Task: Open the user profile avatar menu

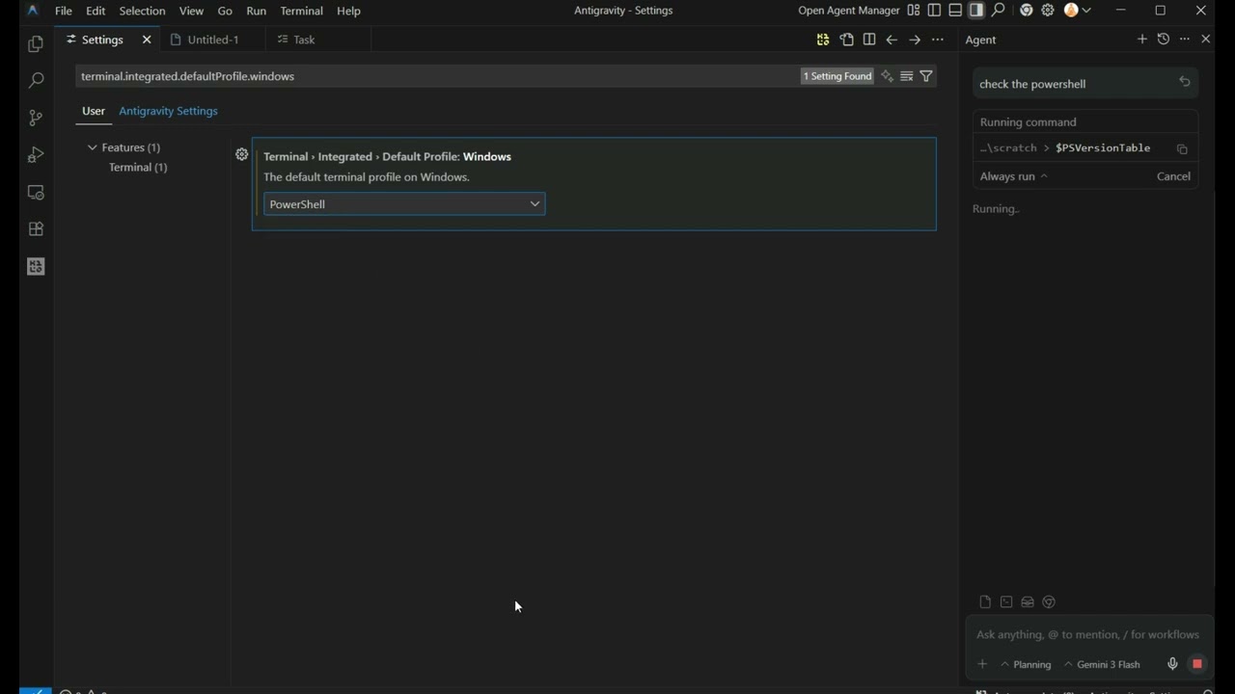Action: (x=1077, y=11)
